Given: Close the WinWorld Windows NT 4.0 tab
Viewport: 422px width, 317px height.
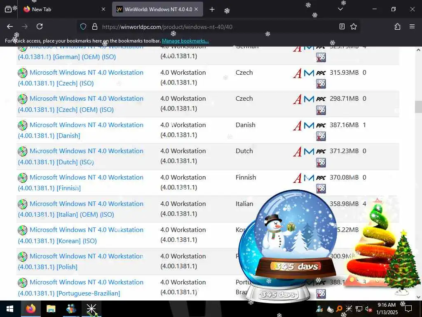Looking at the screenshot, I should pos(196,9).
